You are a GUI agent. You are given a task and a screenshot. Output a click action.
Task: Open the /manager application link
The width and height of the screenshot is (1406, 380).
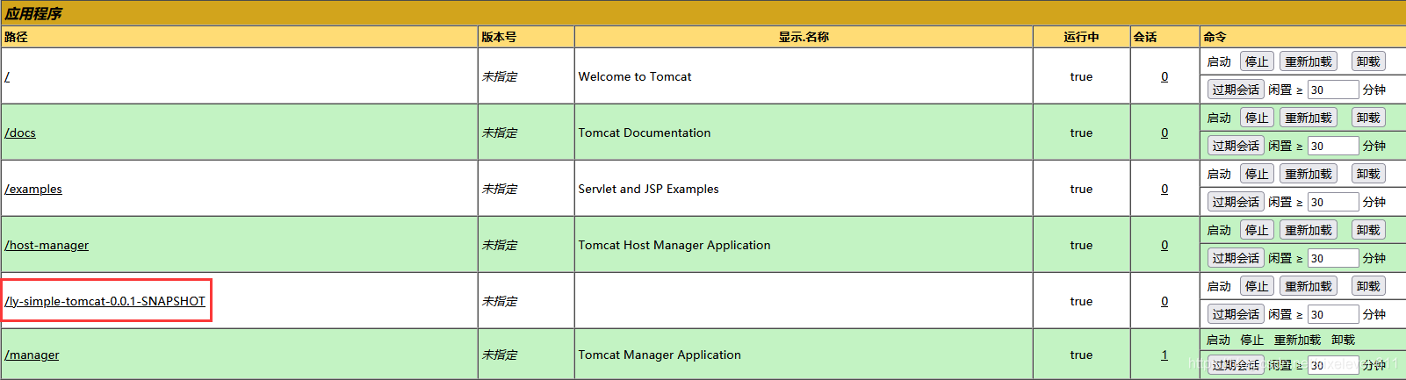coord(32,355)
